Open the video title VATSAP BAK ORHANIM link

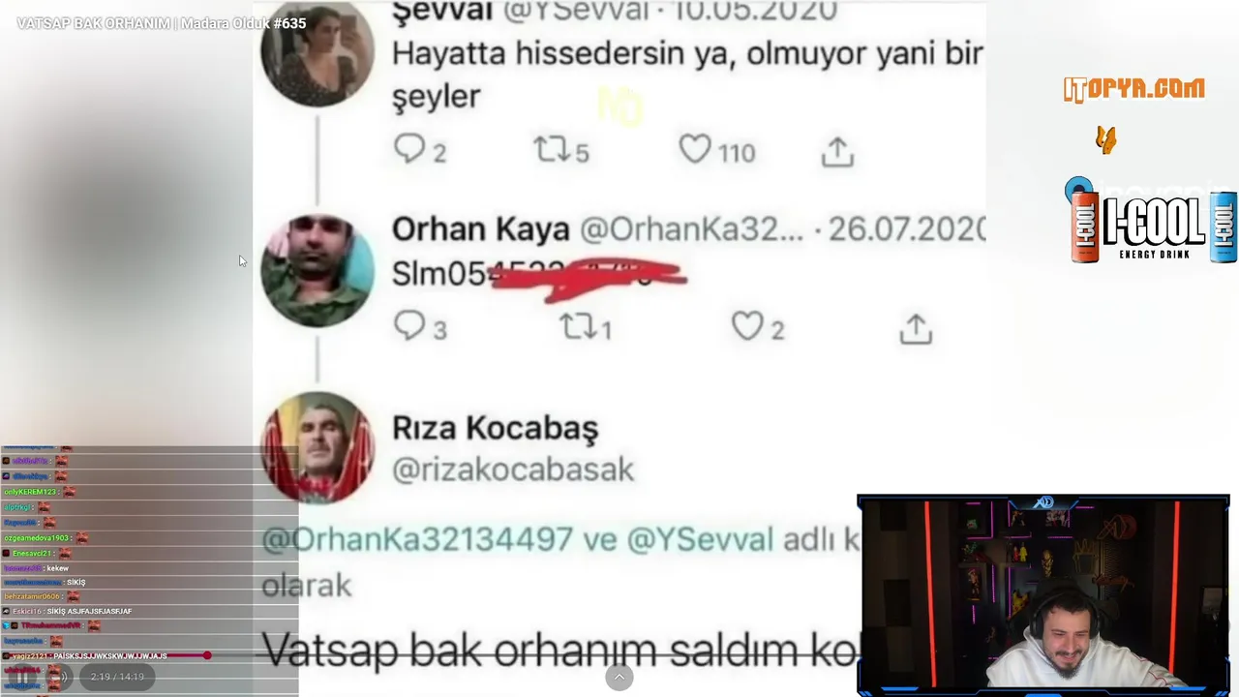(x=162, y=23)
